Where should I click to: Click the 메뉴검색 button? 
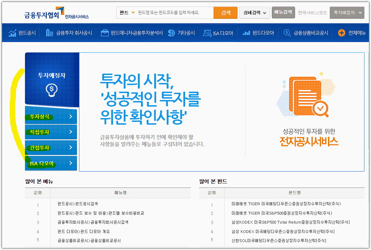click(x=283, y=11)
